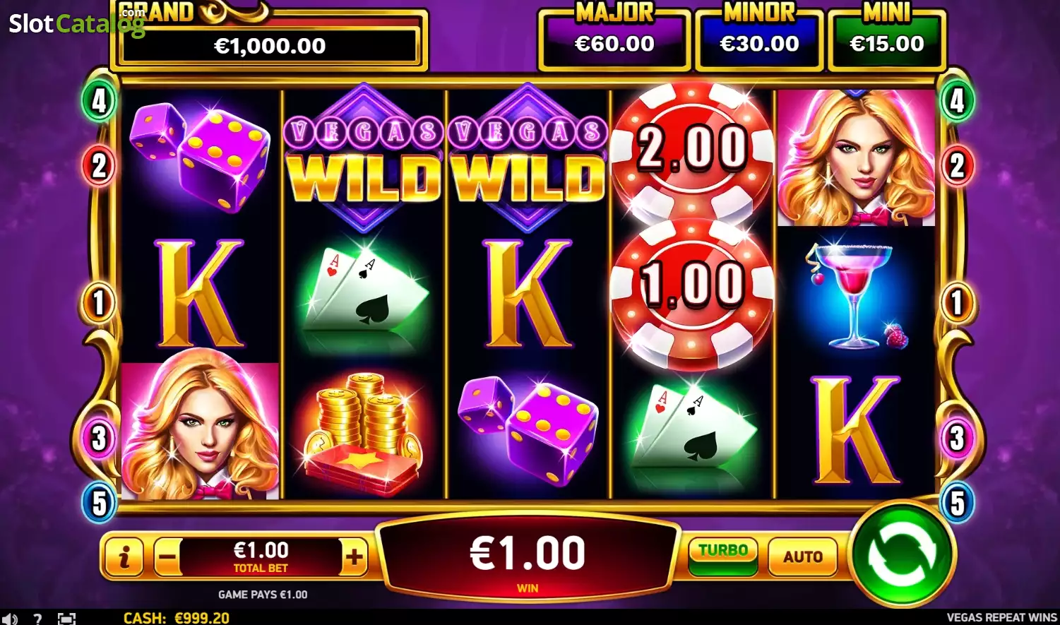Enter fullscreen mode icon

click(x=66, y=619)
